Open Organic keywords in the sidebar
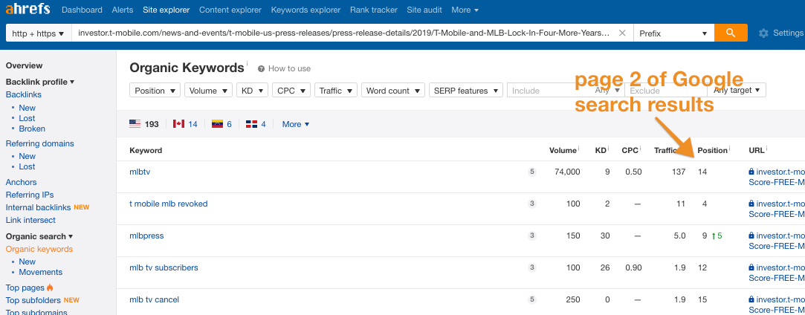 click(x=39, y=250)
